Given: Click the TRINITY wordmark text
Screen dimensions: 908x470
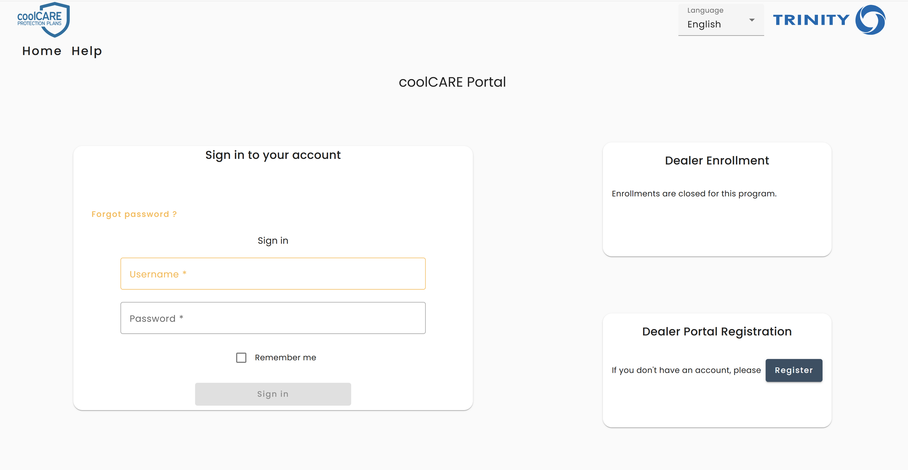Looking at the screenshot, I should coord(811,20).
